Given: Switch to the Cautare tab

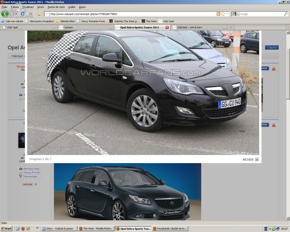Looking at the screenshot, I should pos(85,27).
